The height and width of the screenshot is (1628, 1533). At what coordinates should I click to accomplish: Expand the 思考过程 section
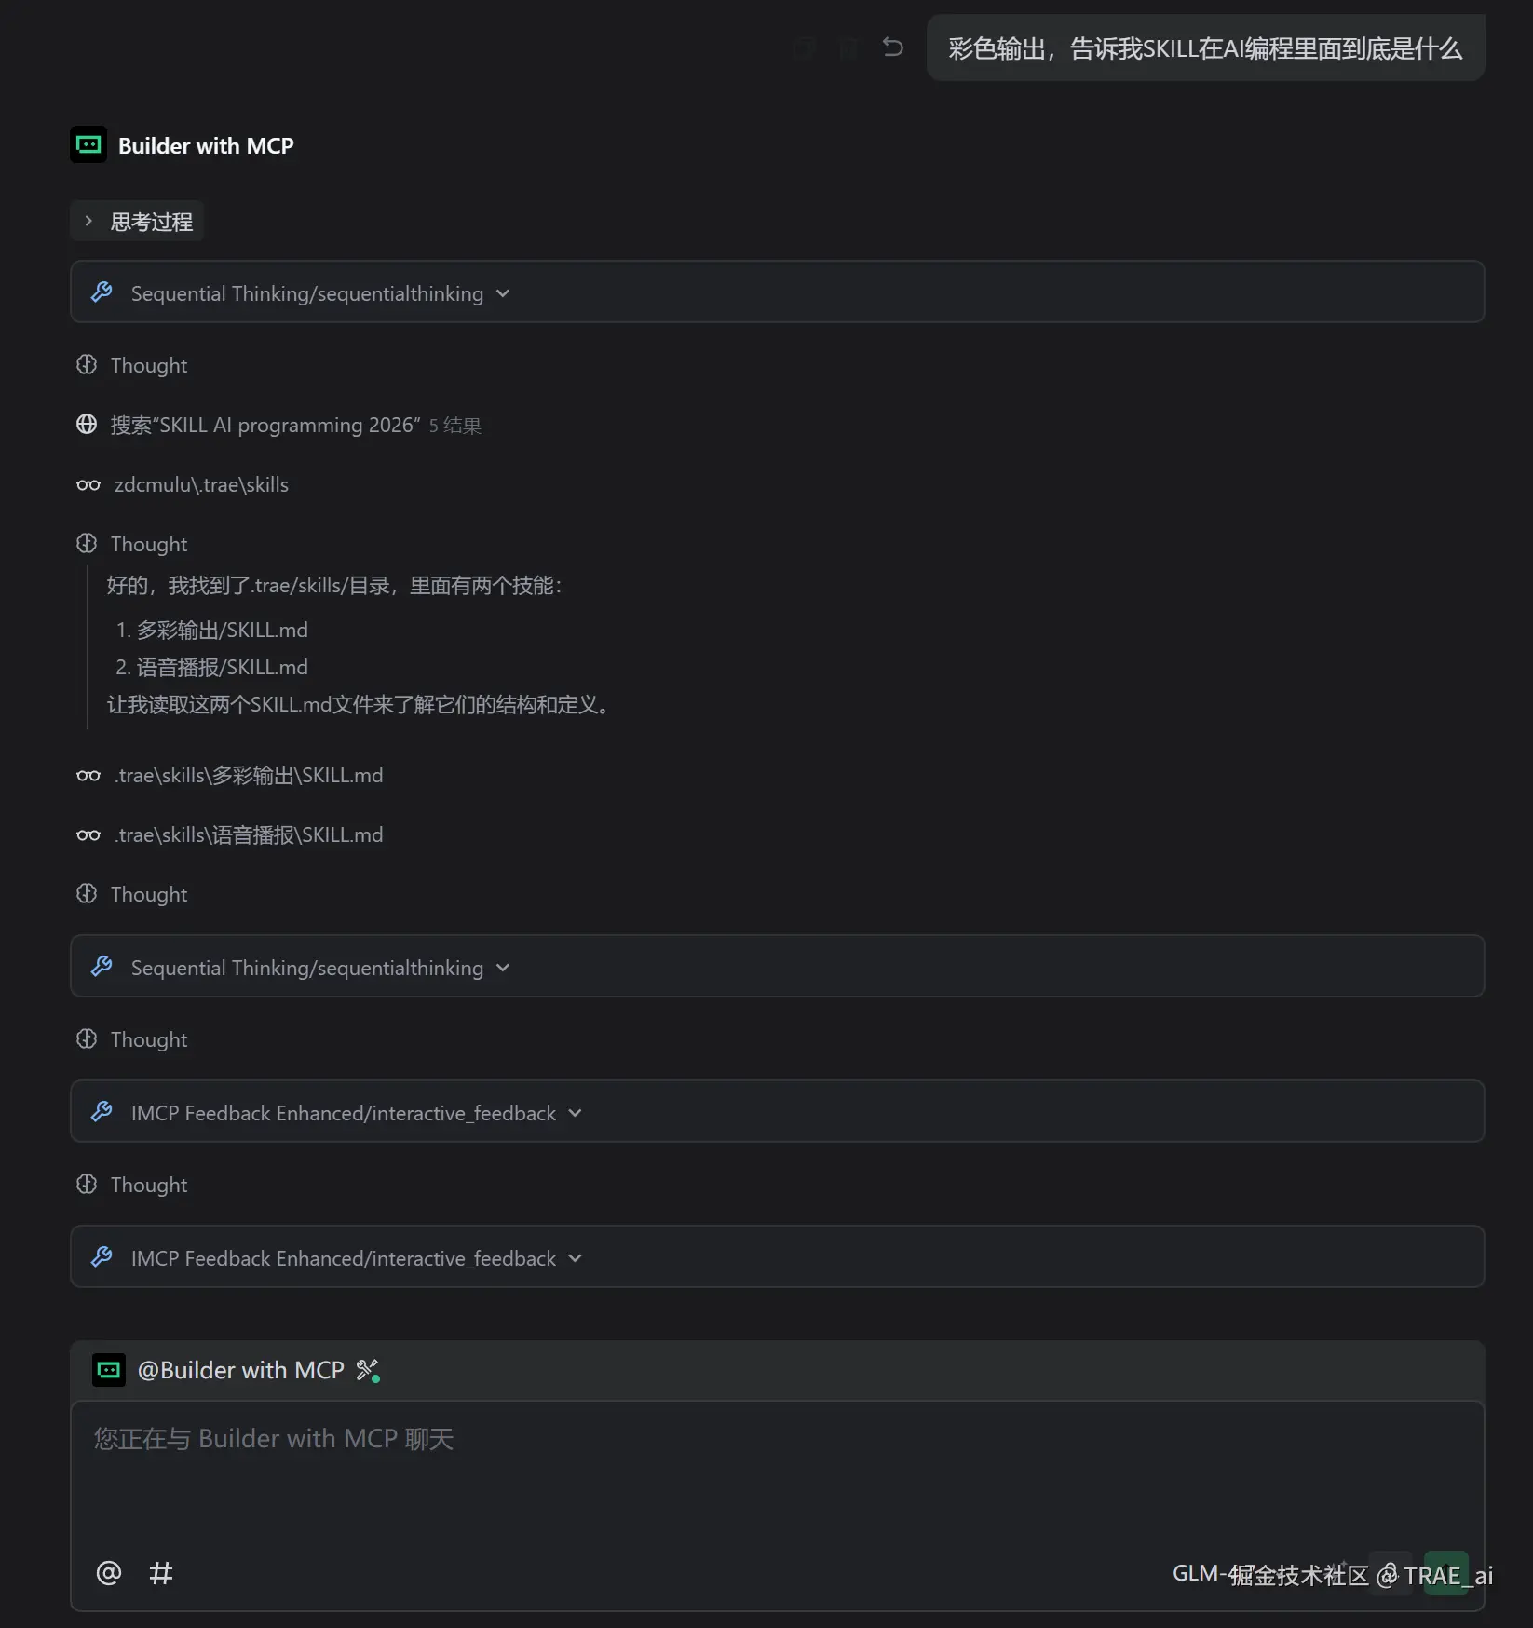[138, 222]
